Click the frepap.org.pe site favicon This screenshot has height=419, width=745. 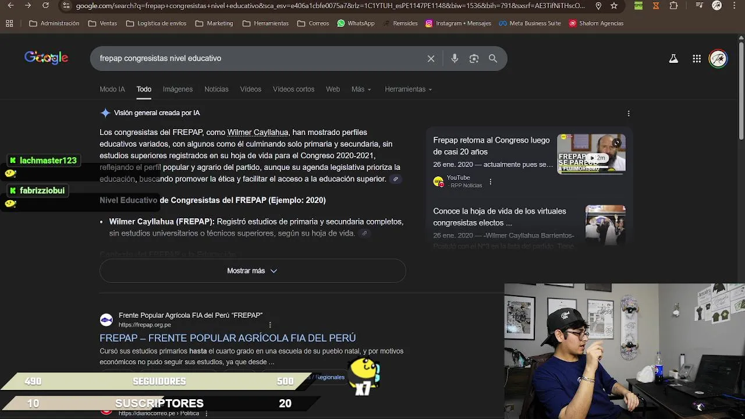107,319
